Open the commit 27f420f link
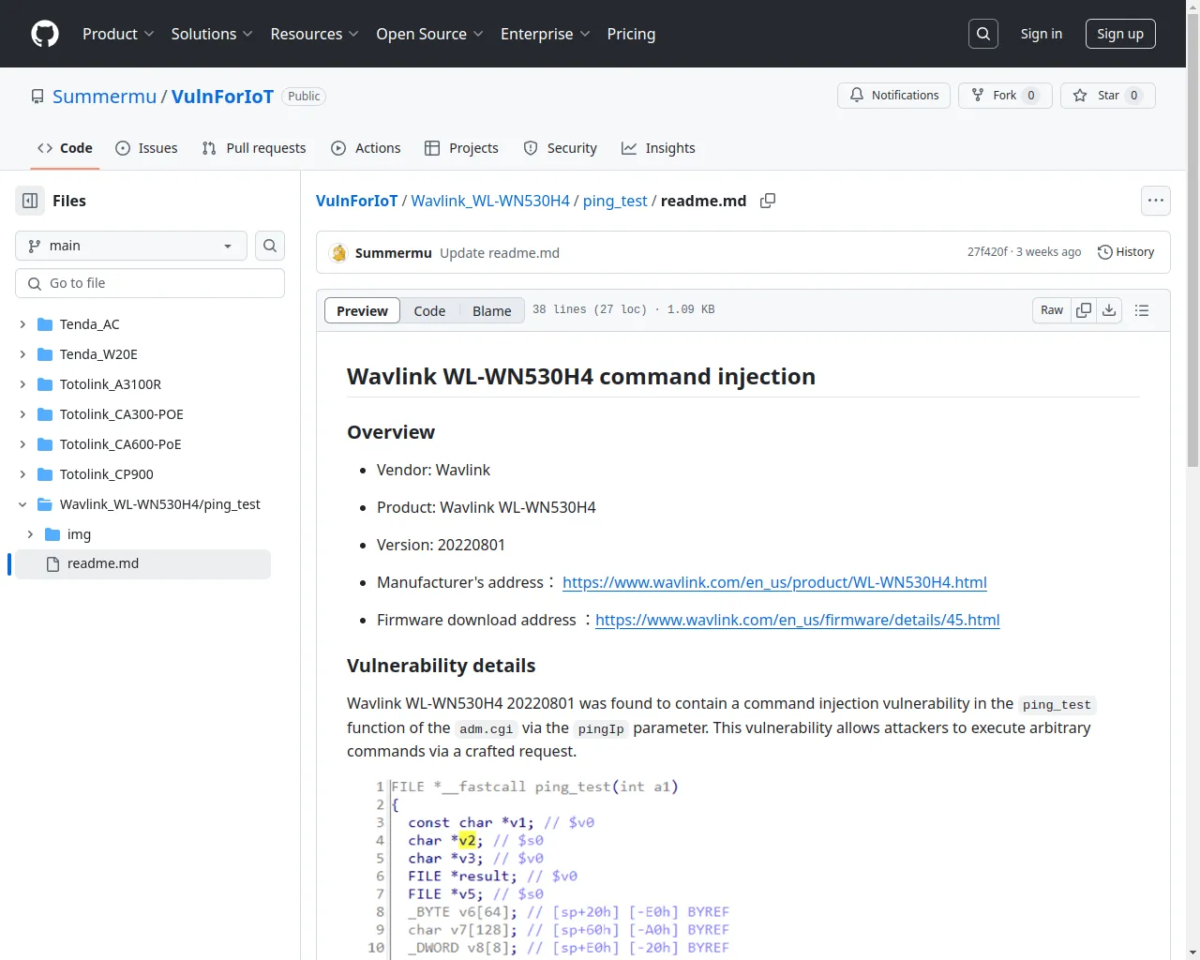The height and width of the screenshot is (960, 1200). [987, 252]
